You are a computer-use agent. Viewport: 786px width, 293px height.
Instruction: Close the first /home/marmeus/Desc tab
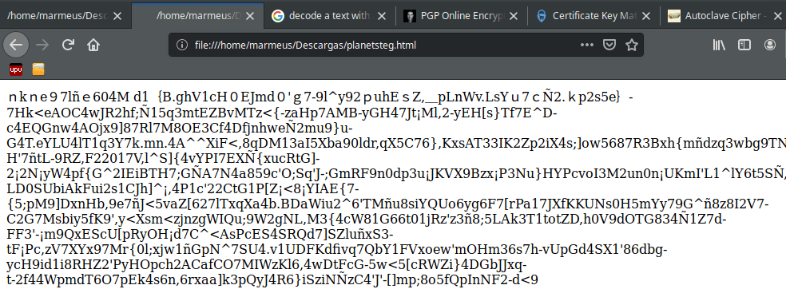(117, 16)
